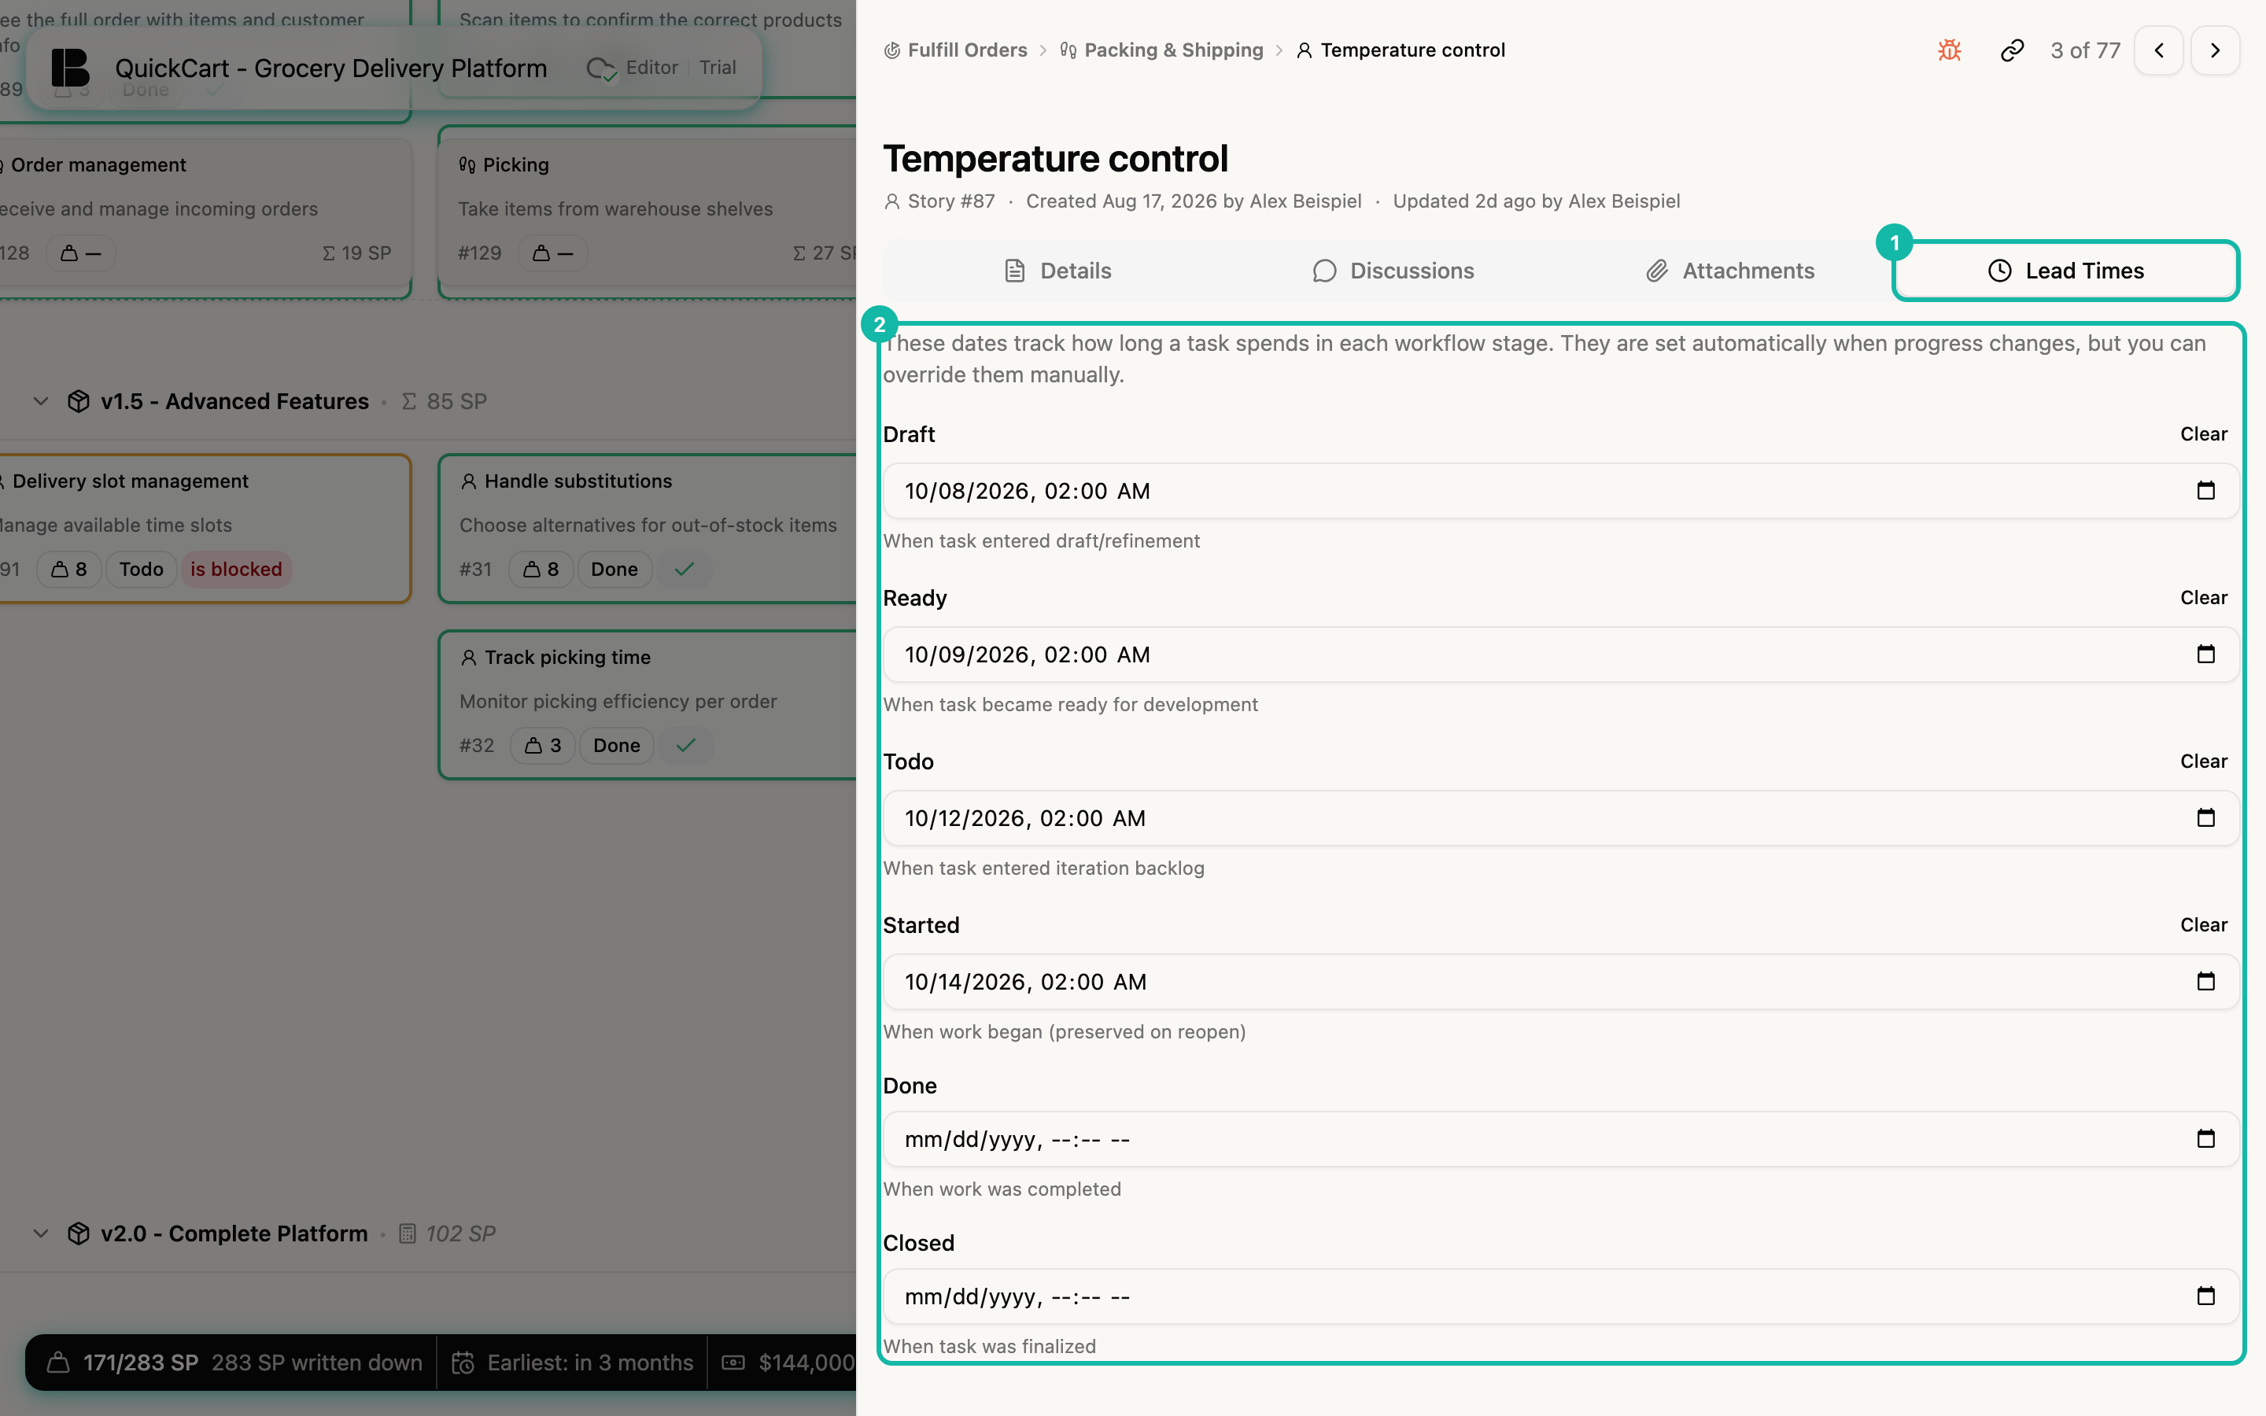This screenshot has width=2266, height=1416.
Task: Click the 102 SP estimate label
Action: coord(448,1233)
